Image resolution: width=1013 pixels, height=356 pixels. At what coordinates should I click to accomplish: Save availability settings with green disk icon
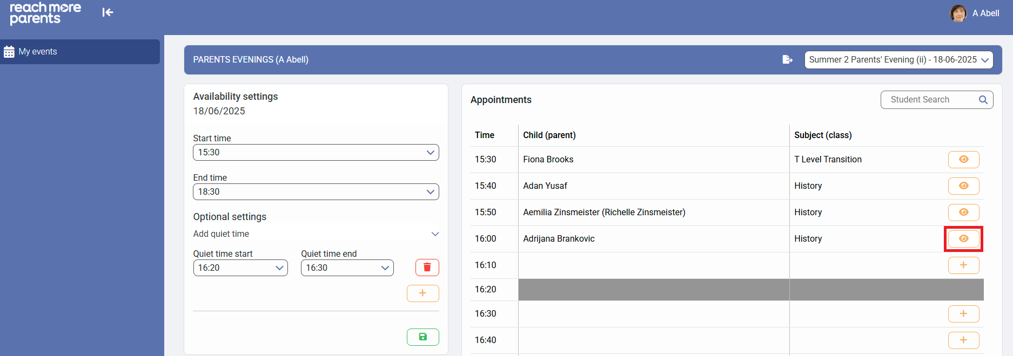[422, 337]
